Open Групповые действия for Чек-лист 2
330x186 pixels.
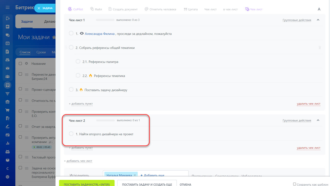point(297,120)
